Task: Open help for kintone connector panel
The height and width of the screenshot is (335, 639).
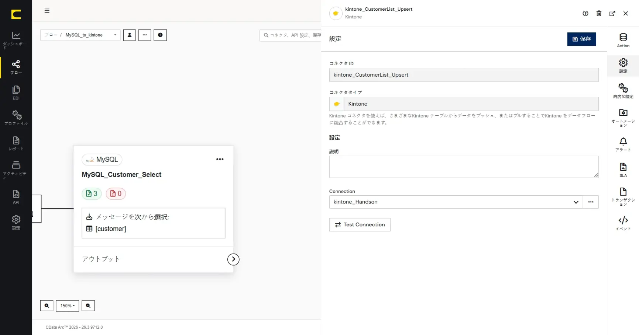Action: click(585, 14)
